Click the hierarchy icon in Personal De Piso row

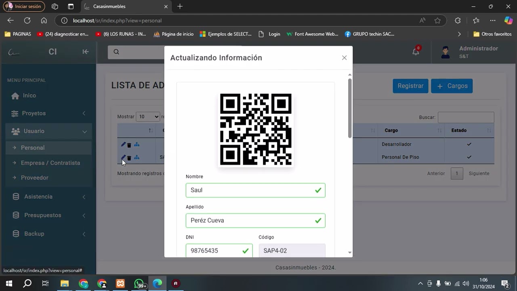[137, 157]
